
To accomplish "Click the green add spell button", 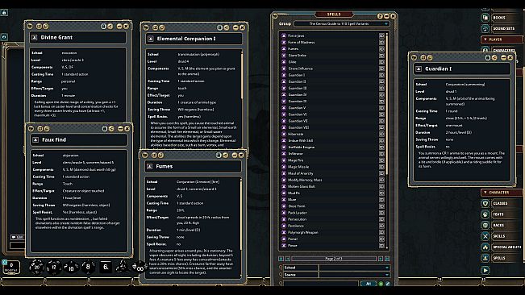I will point(381,284).
